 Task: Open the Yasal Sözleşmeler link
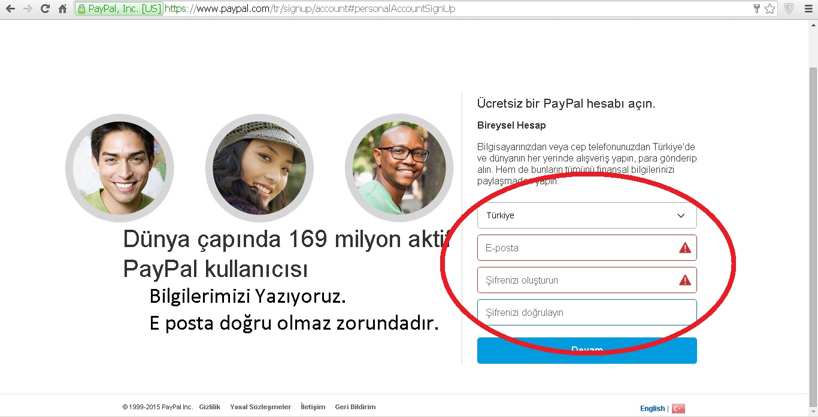click(260, 407)
